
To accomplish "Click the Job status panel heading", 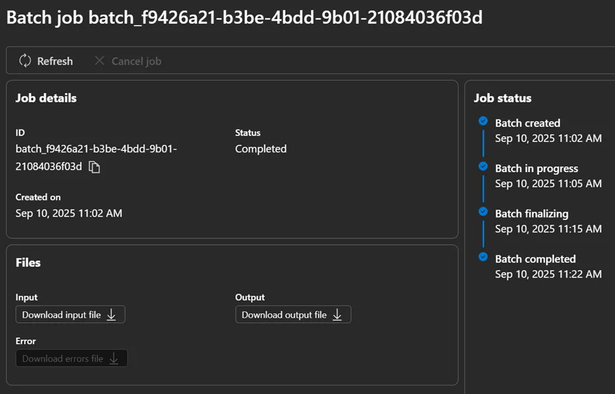I will click(x=502, y=98).
